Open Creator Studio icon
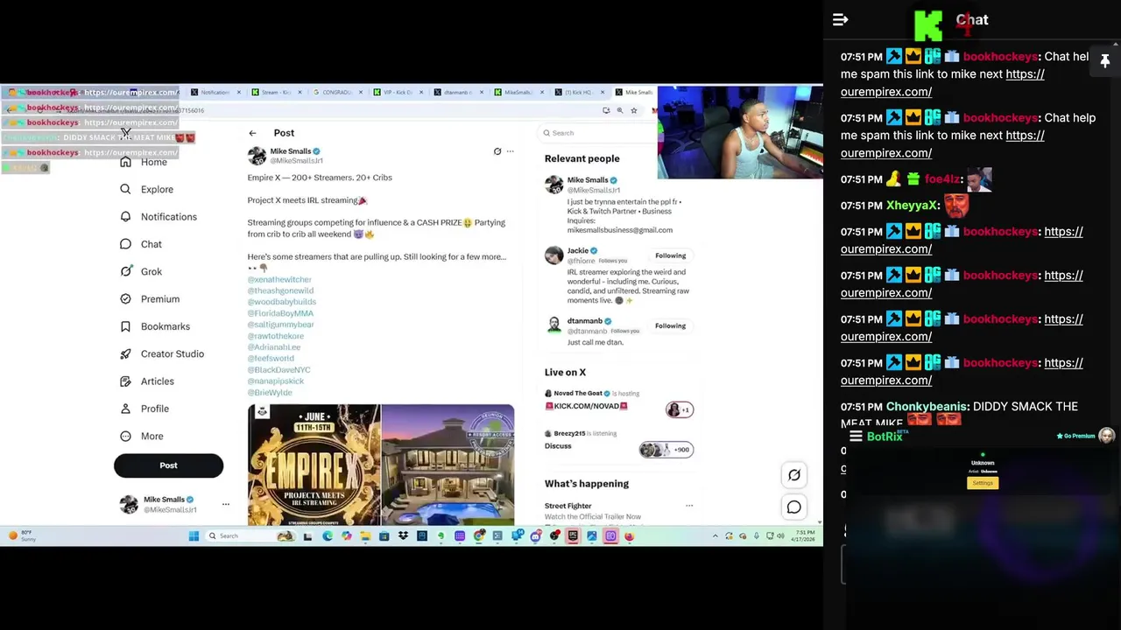 [x=125, y=353]
